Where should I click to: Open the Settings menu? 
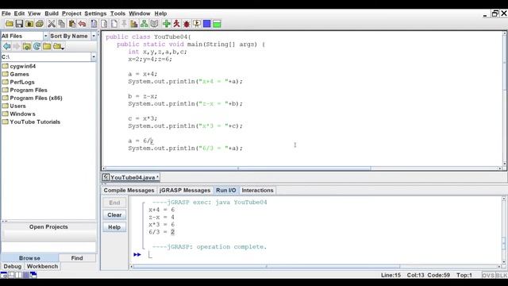coord(95,14)
